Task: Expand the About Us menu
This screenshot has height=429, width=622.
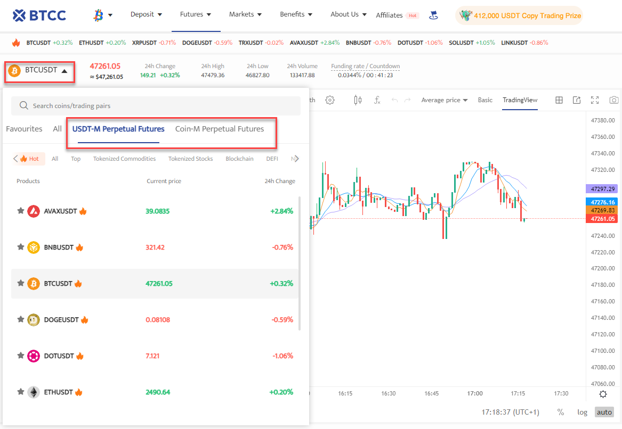Action: [349, 14]
